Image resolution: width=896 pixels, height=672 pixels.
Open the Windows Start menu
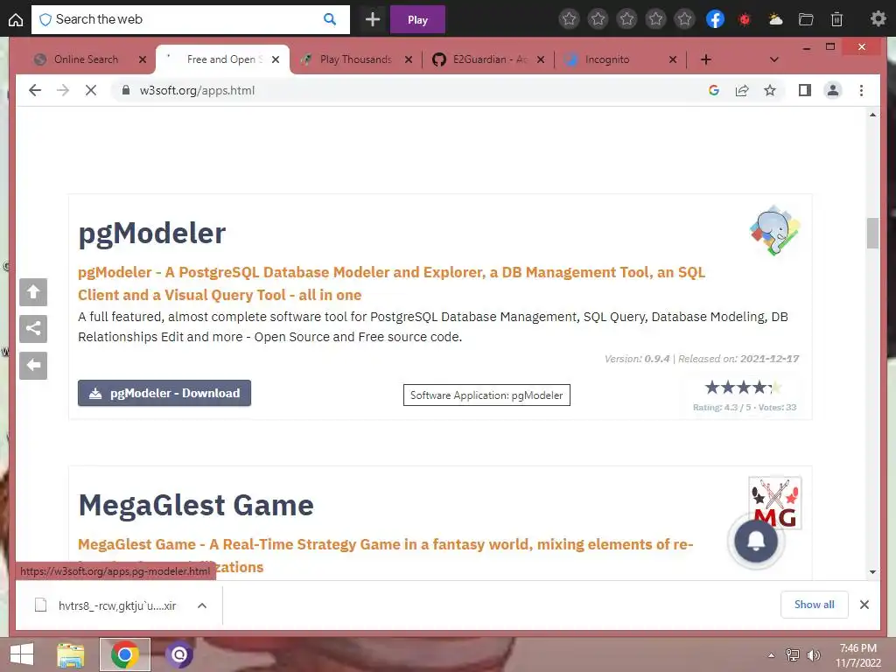(22, 654)
